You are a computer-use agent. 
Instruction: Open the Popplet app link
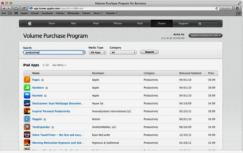(x=37, y=119)
